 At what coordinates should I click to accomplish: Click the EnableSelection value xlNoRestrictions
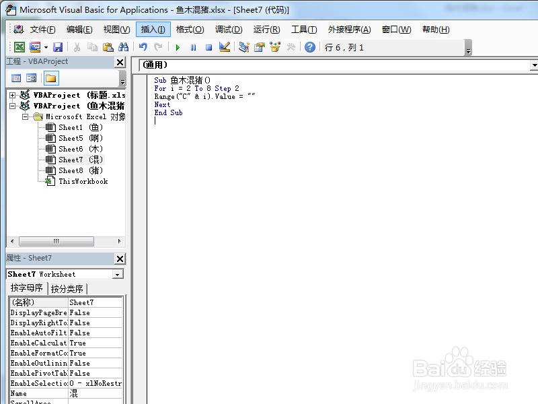tap(95, 383)
